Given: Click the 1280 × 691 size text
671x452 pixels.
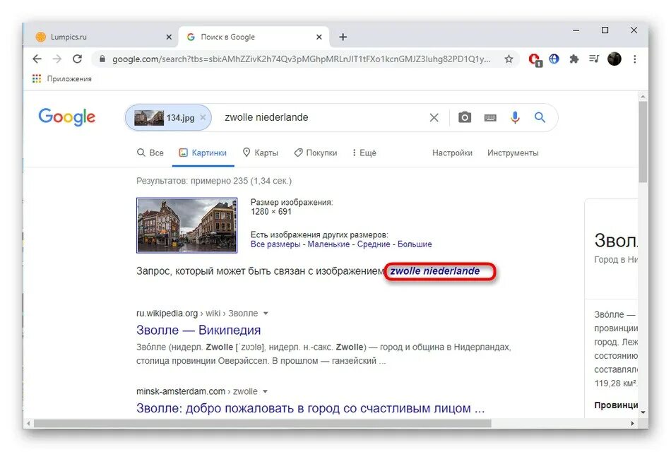Looking at the screenshot, I should pyautogui.click(x=271, y=212).
